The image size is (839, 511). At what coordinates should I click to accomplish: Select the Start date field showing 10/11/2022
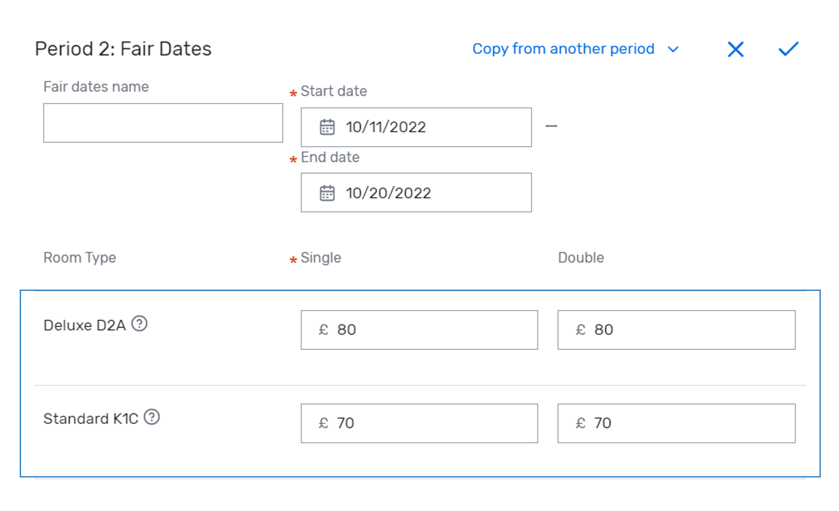416,127
